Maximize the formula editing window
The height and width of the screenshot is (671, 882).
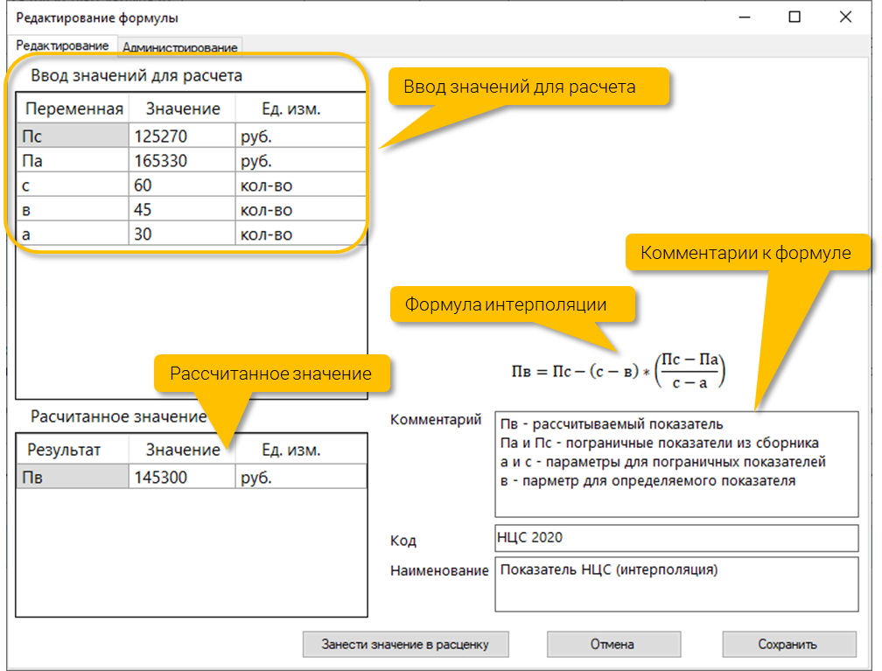(794, 17)
